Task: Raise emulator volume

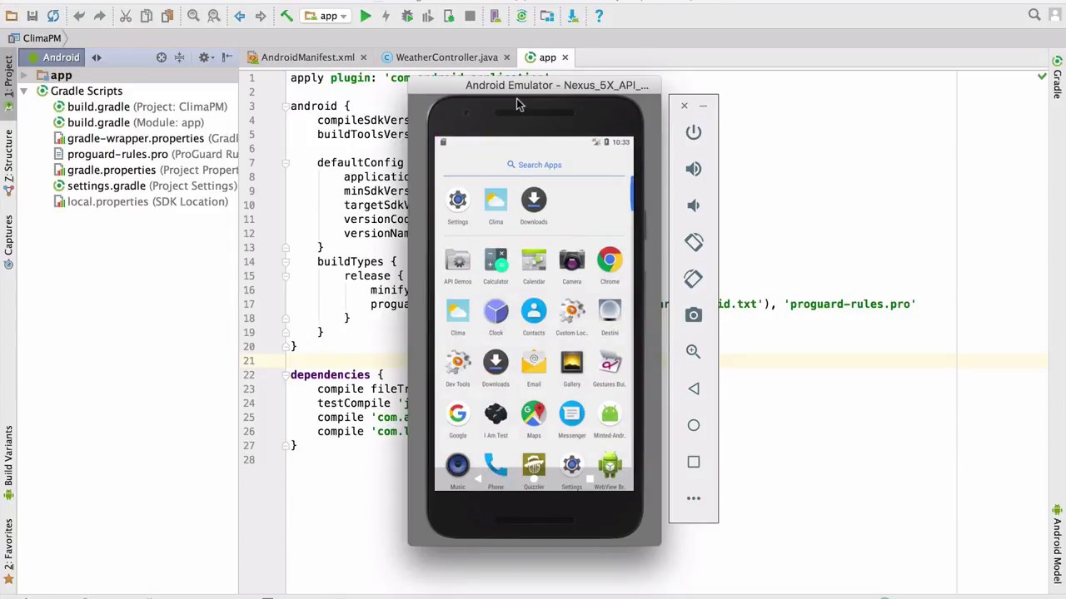Action: (694, 169)
